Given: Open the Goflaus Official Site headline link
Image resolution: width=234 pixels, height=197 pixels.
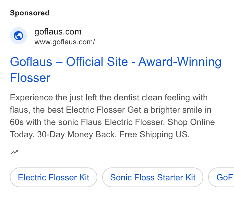Looking at the screenshot, I should 116,70.
